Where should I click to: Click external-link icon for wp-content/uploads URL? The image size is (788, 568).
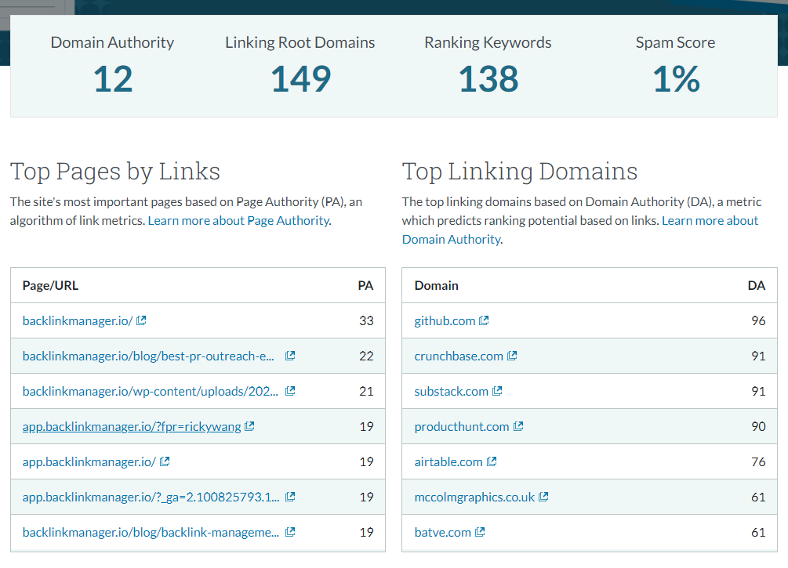290,391
